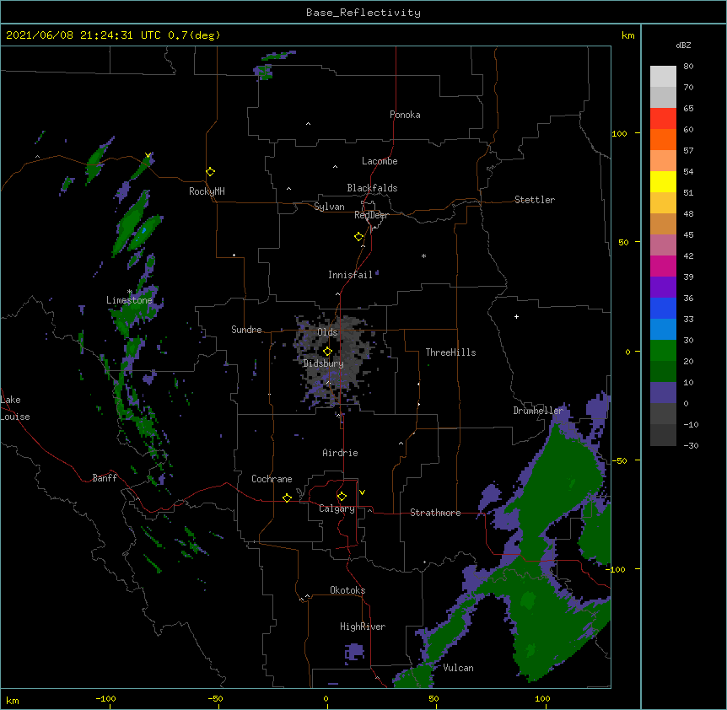
Task: Click the Okotoks label
Action: pos(347,590)
